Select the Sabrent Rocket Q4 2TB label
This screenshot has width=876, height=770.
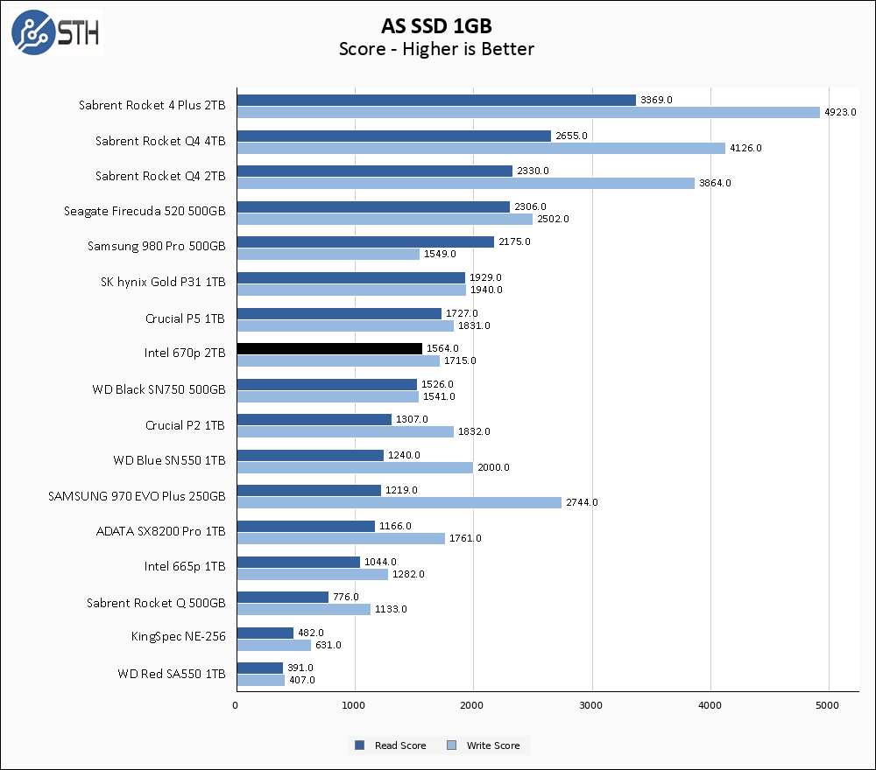160,177
